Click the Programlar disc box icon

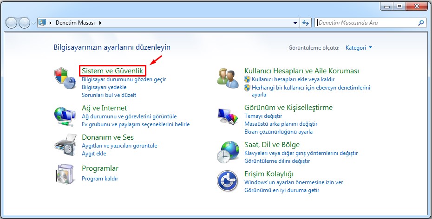pos(65,174)
